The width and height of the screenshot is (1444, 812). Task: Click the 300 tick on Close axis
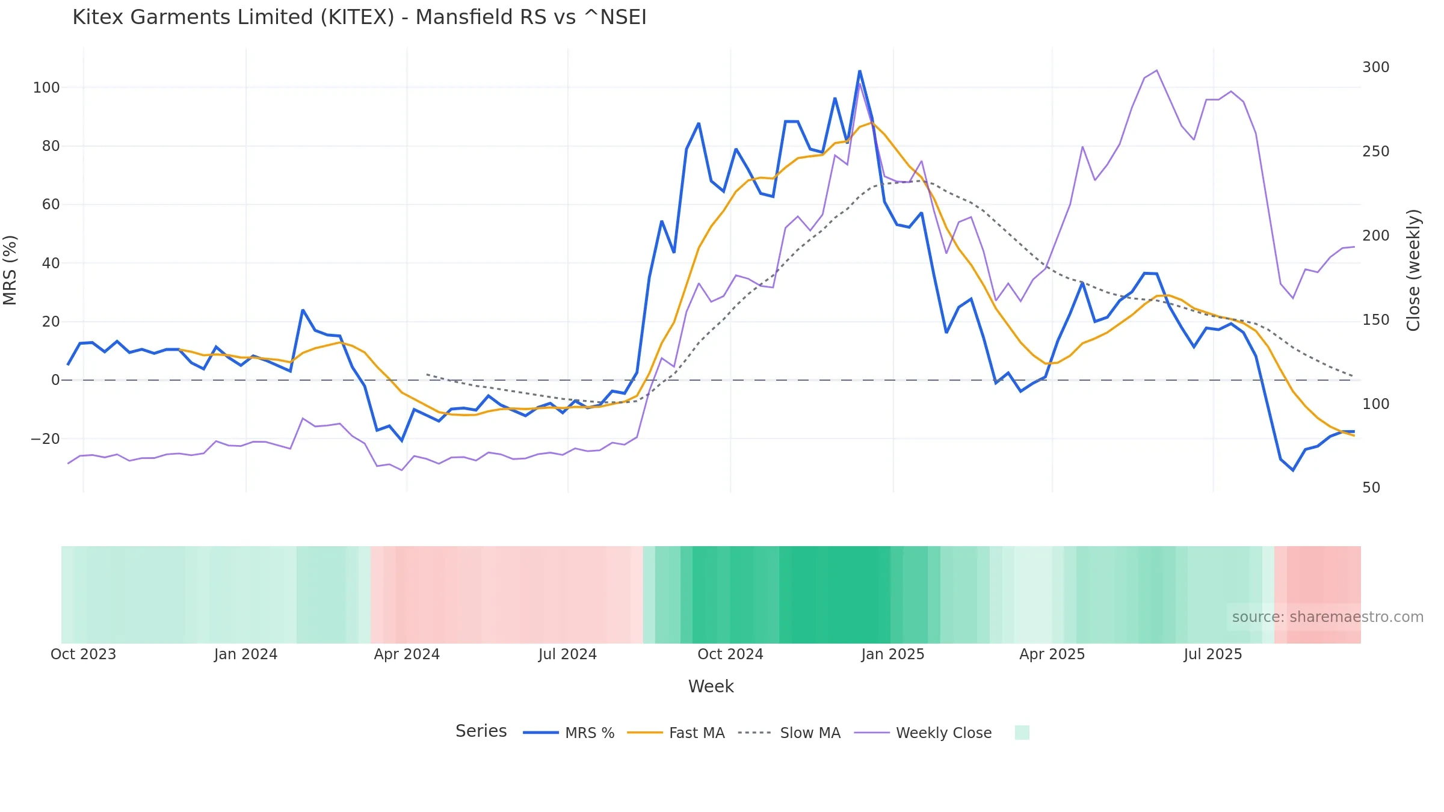coord(1376,67)
